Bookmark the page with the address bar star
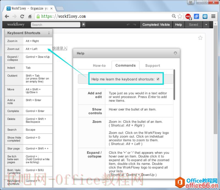The height and width of the screenshot is (190, 220). coord(180,16)
